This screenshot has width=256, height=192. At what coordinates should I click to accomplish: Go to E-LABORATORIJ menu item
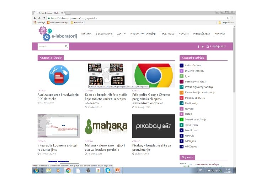click(104, 34)
